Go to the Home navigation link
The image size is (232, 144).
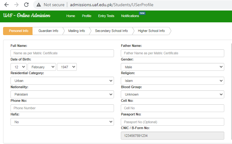[x=71, y=16]
